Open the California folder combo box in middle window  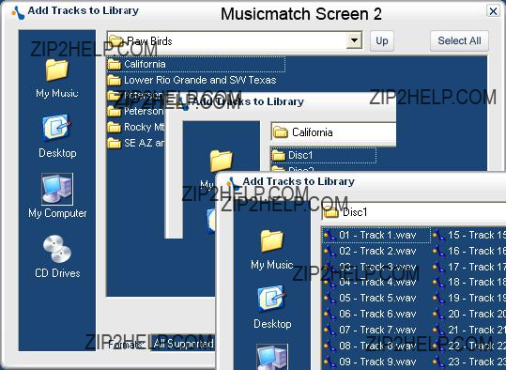333,132
